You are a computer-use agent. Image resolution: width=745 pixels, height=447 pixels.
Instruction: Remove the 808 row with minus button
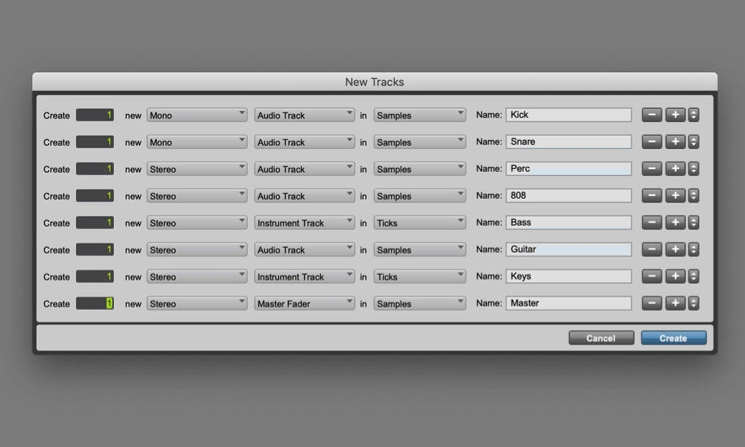point(652,196)
